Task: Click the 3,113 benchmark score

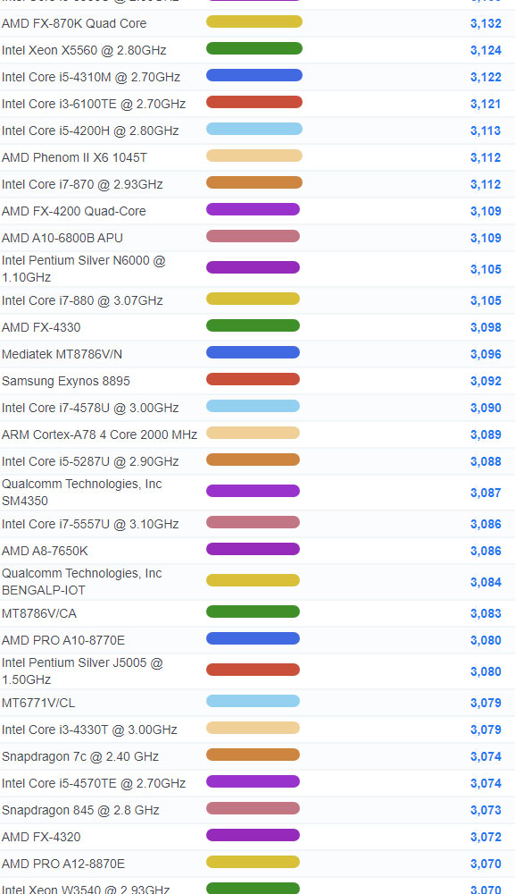Action: pyautogui.click(x=486, y=131)
